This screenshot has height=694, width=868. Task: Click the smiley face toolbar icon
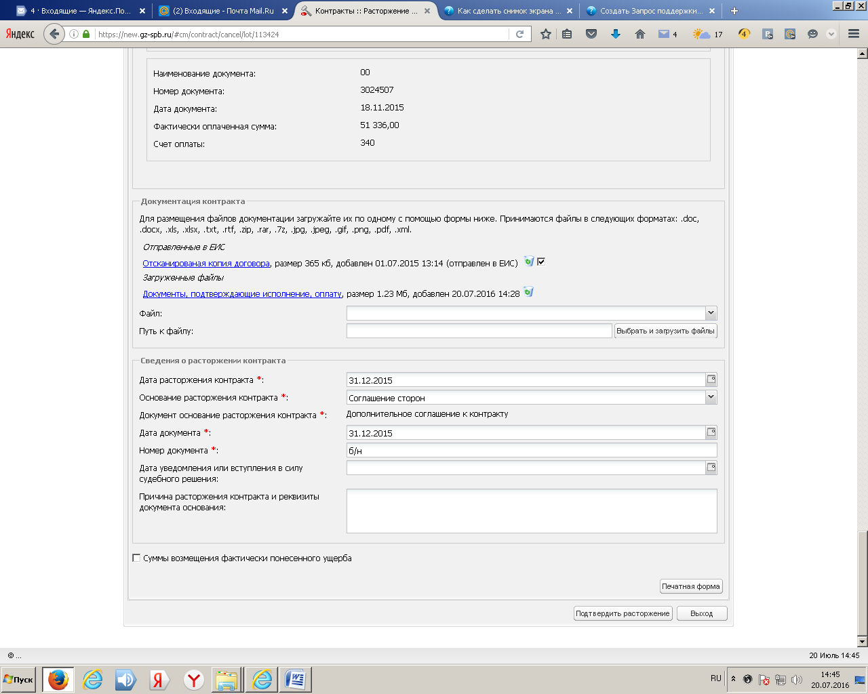[812, 34]
